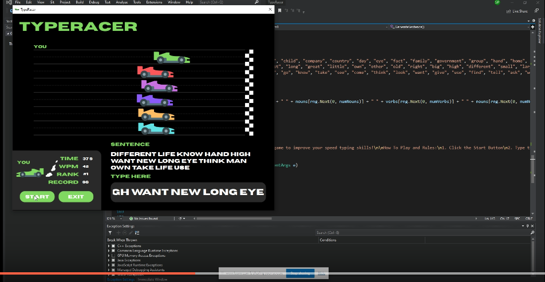Open the File menu
Viewport: 545px width, 282px height.
pos(18,2)
